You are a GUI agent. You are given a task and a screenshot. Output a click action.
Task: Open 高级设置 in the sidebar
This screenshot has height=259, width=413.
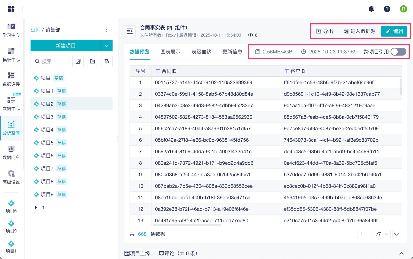(x=11, y=177)
